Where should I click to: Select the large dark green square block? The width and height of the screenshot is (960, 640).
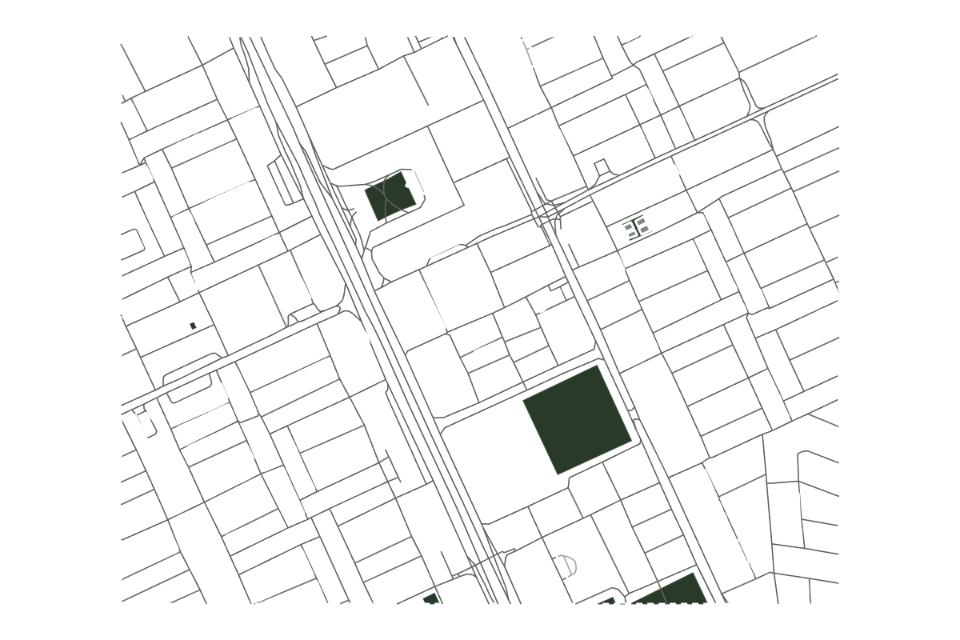[577, 420]
